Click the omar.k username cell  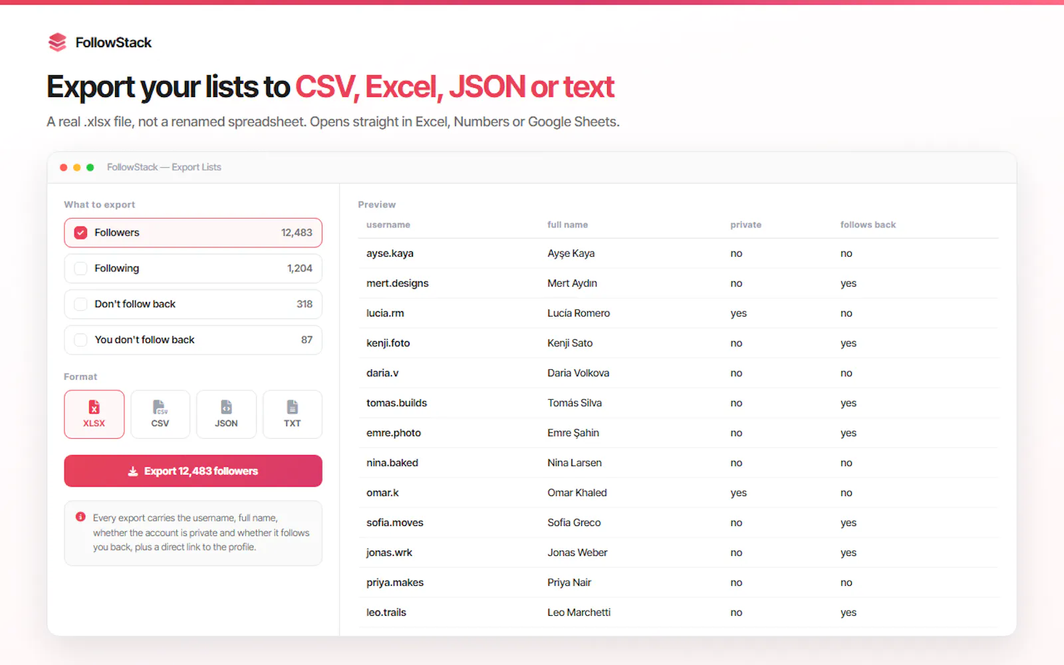382,493
